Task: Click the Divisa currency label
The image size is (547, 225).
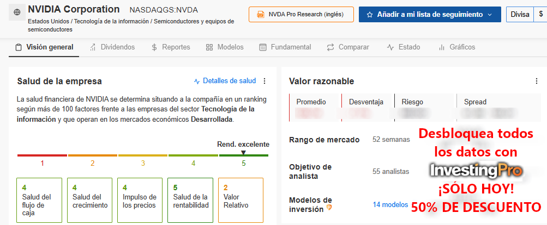Action: point(520,15)
